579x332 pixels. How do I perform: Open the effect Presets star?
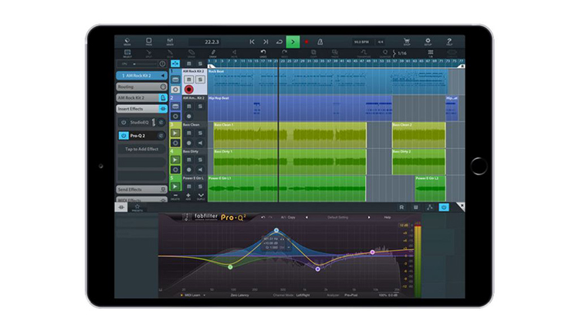(137, 208)
